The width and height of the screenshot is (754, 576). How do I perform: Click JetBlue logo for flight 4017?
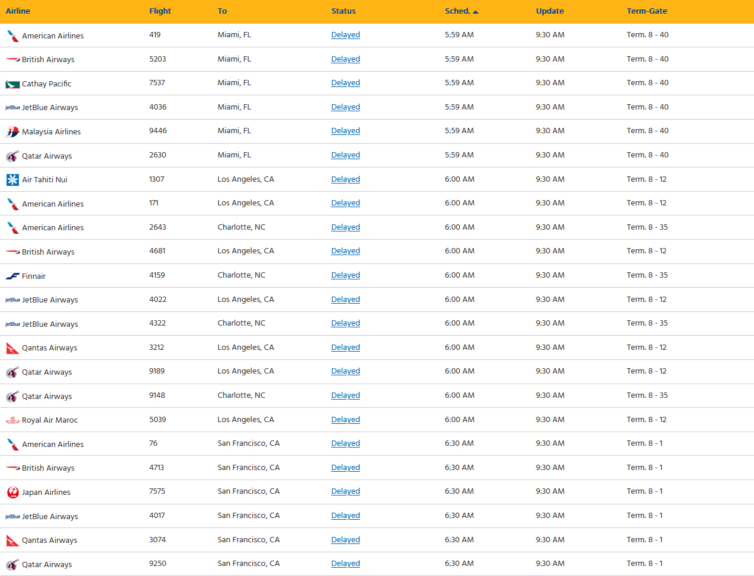coord(12,517)
